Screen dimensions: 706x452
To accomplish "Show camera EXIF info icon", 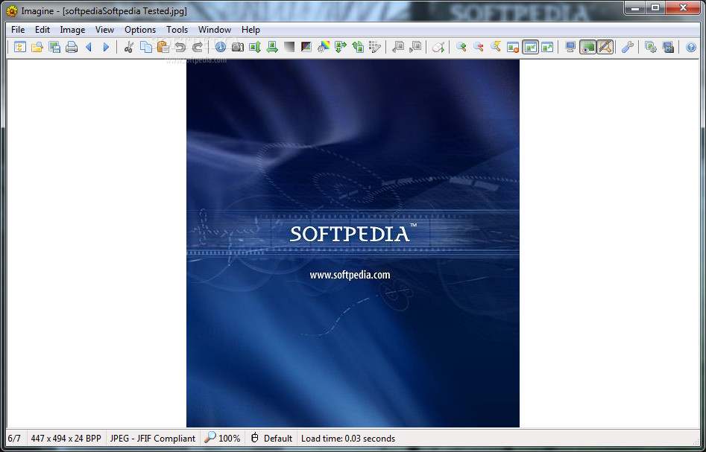I will (x=238, y=47).
